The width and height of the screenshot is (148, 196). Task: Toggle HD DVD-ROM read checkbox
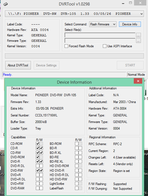pyautogui.click(x=77, y=166)
